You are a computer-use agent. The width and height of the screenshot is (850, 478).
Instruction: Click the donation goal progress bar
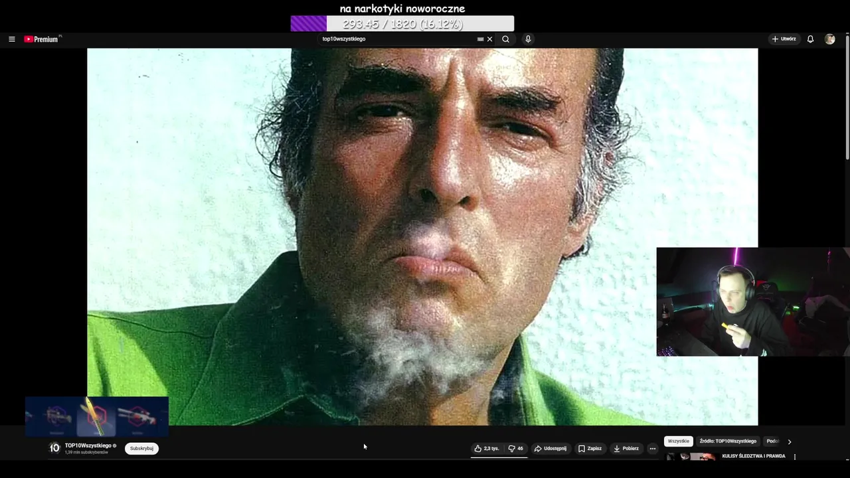coord(402,24)
